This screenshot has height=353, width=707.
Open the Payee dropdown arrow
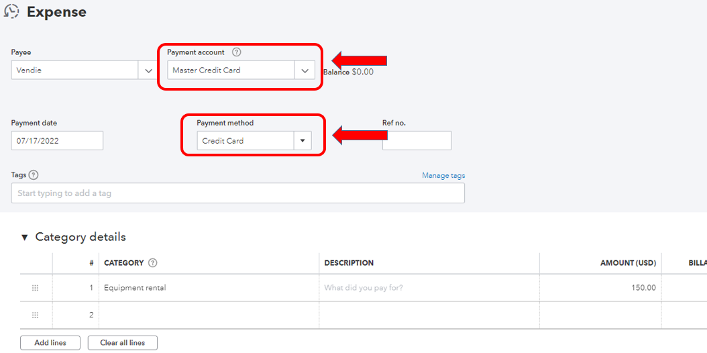pyautogui.click(x=147, y=70)
